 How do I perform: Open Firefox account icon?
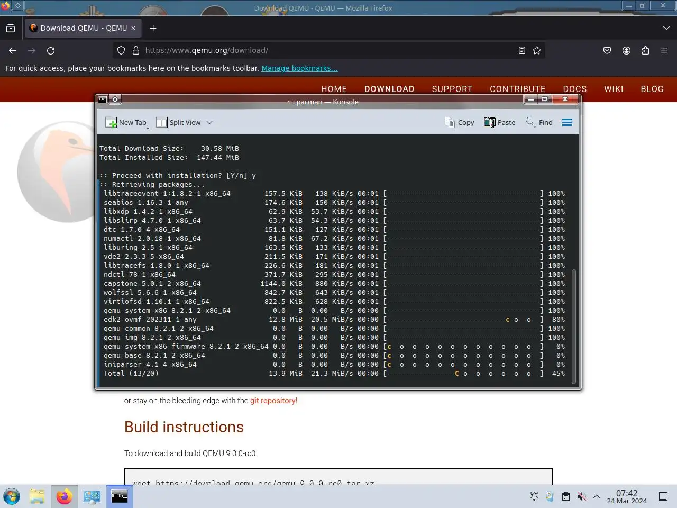[x=626, y=50]
